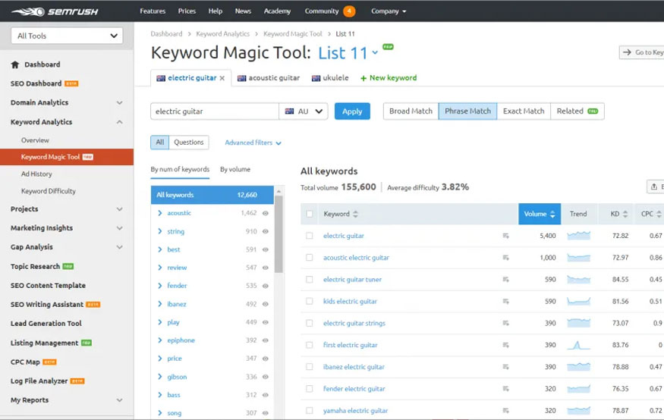Click add-to-list icon for acoustic electric guitar
664x420 pixels.
point(505,258)
